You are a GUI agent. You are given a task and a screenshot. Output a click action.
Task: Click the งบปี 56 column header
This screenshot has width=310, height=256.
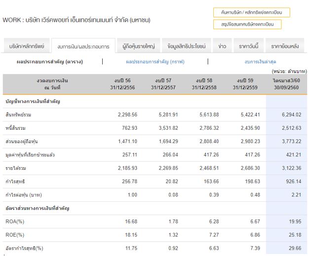coord(123,84)
